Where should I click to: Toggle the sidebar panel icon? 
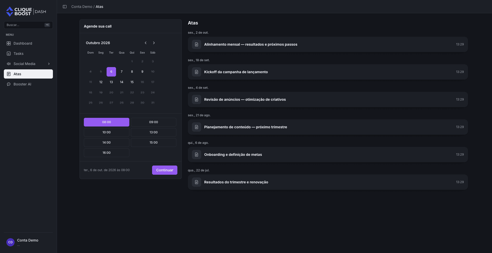pyautogui.click(x=65, y=7)
